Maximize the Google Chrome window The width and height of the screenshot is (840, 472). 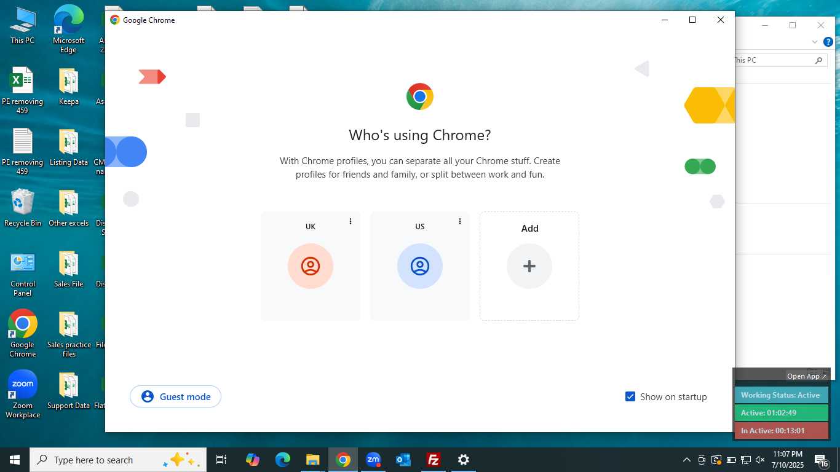click(x=692, y=20)
